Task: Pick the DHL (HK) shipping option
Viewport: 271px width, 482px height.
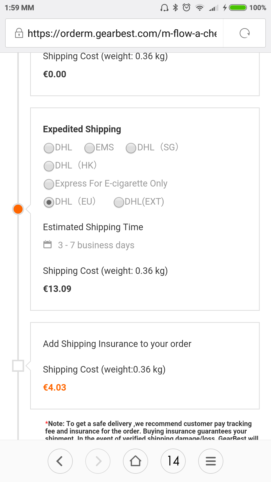Action: [49, 166]
